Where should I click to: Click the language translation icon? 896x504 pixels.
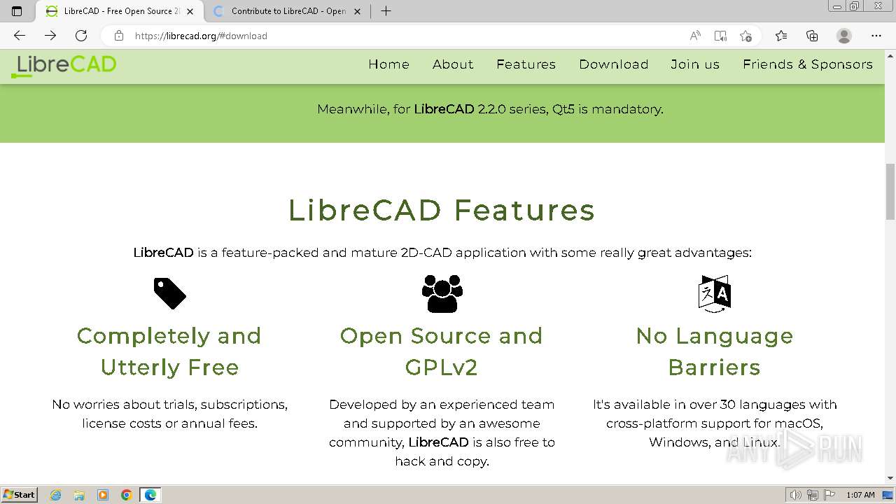[715, 293]
